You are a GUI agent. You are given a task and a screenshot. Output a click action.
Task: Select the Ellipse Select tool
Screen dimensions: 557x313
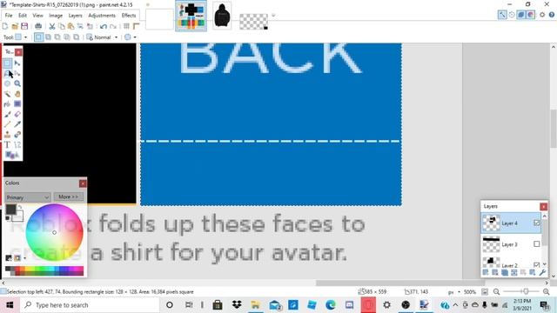coord(8,83)
